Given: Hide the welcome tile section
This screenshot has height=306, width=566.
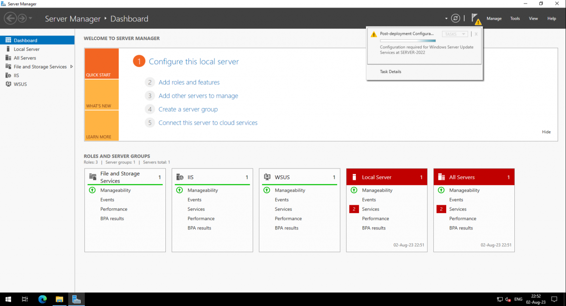Looking at the screenshot, I should pos(546,132).
